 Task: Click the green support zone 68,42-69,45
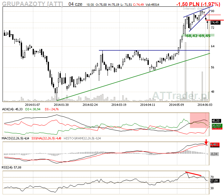pos(198,36)
